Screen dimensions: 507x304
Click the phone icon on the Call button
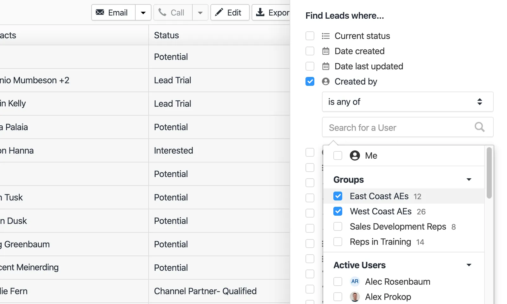point(163,12)
